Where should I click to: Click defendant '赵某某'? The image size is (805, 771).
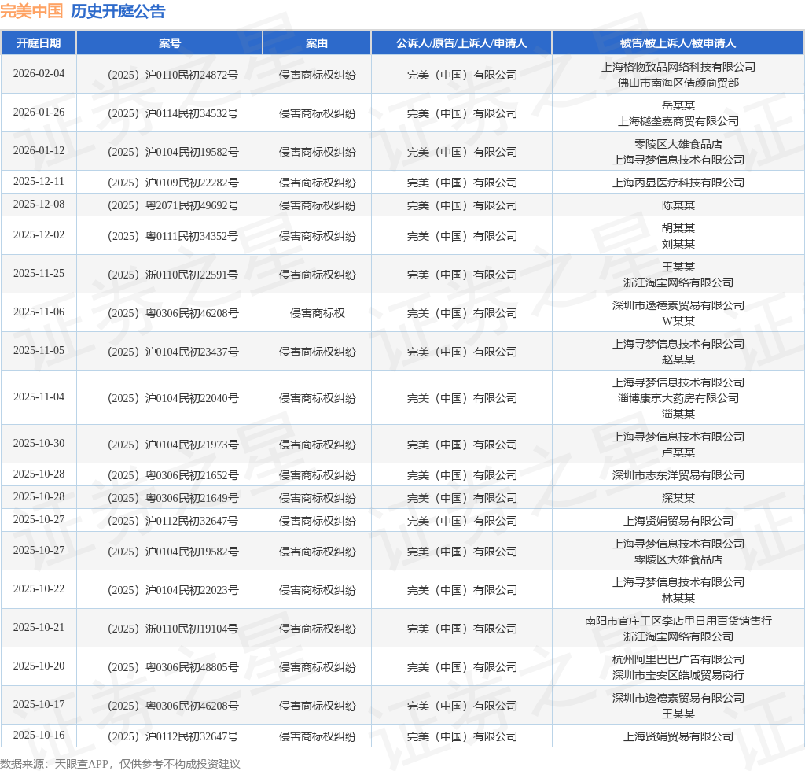[678, 360]
